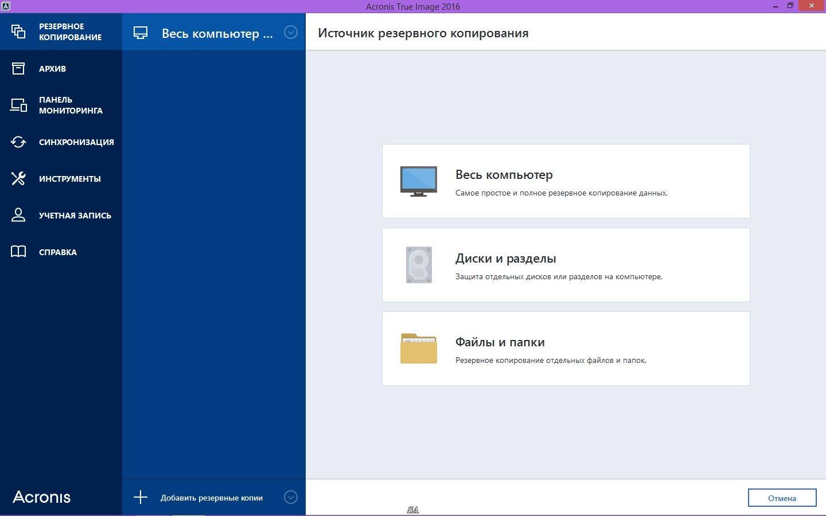Open the СИНХРОНИЗАЦИЯ section
The width and height of the screenshot is (826, 516).
[61, 142]
